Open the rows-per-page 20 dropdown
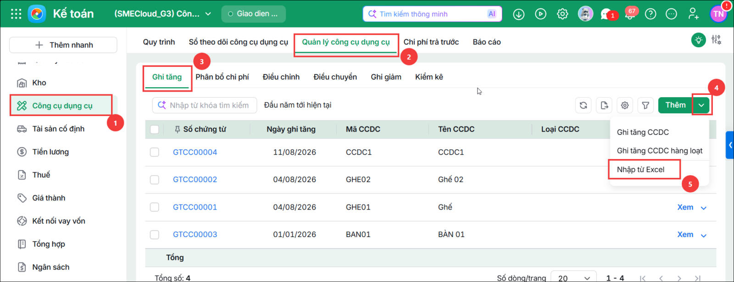This screenshot has height=282, width=734. (573, 278)
